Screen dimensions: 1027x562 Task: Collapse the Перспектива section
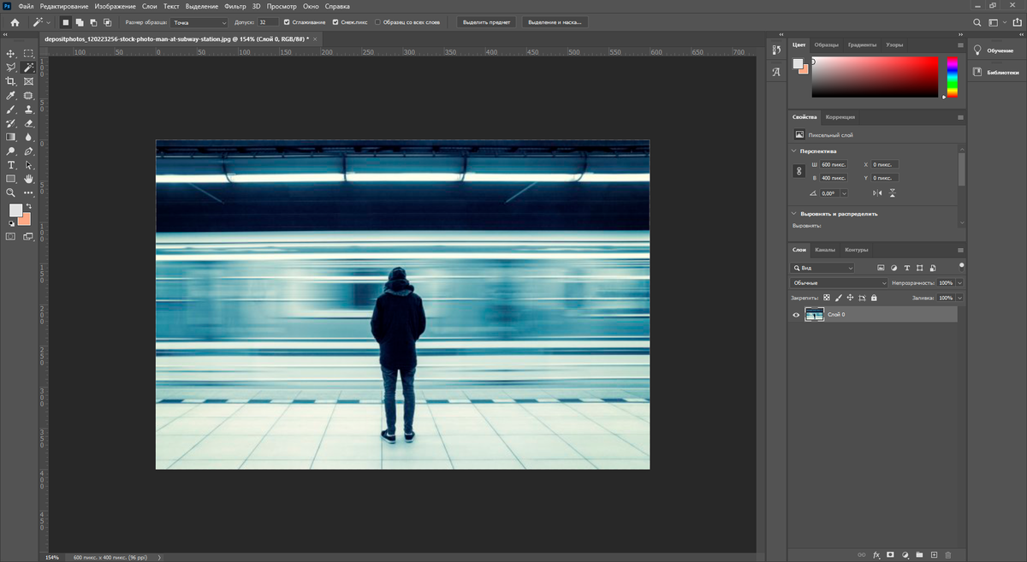click(793, 151)
